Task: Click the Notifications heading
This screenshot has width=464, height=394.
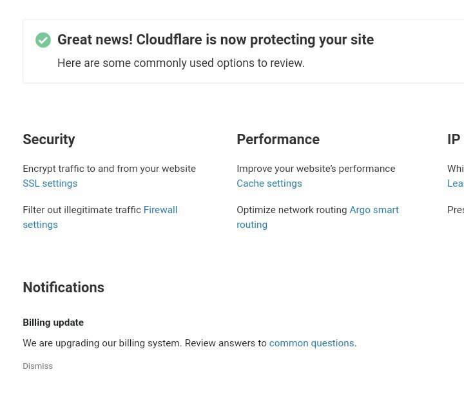Action: [64, 288]
